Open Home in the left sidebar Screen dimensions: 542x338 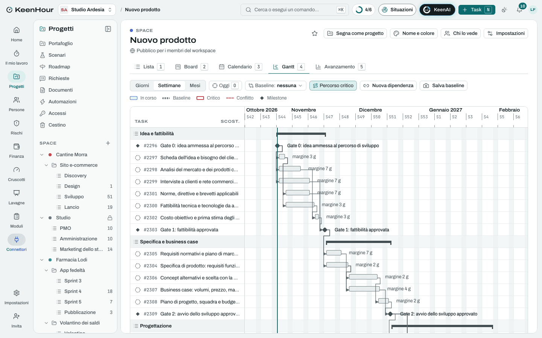tap(17, 34)
